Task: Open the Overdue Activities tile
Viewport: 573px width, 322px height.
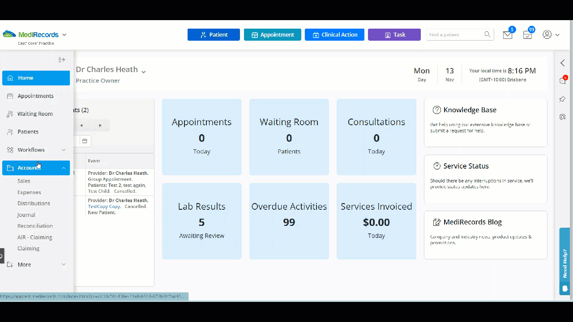Action: pos(289,221)
